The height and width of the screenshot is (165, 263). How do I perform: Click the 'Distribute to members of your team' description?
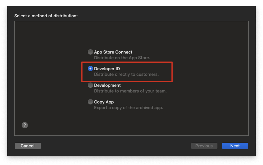click(x=130, y=91)
